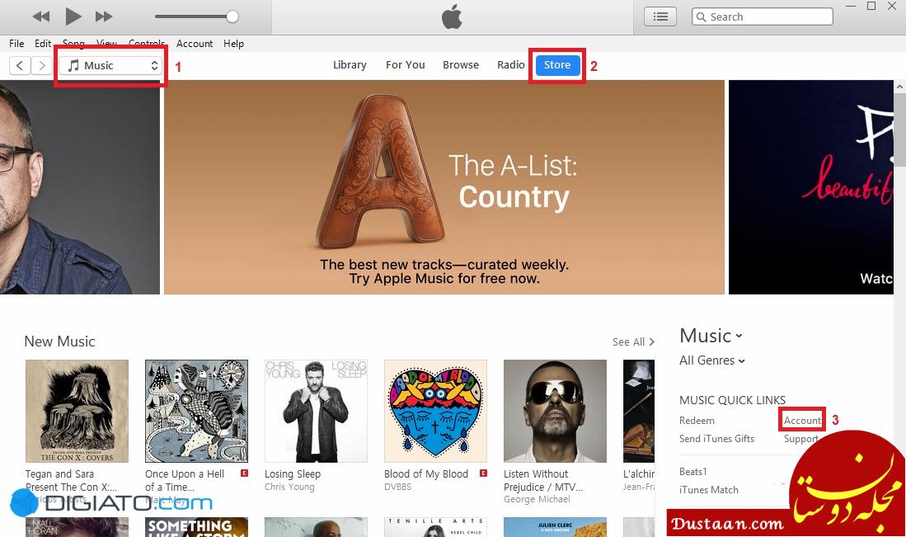
Task: Switch to the Store tab
Action: pyautogui.click(x=557, y=64)
